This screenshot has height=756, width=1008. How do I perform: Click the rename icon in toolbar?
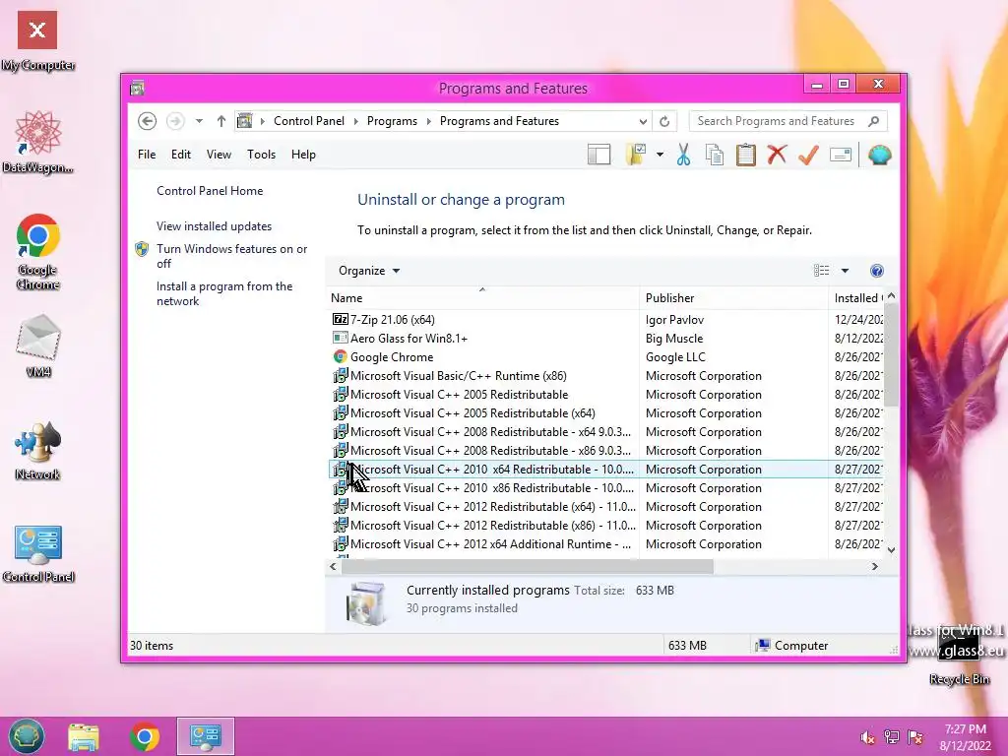click(841, 155)
